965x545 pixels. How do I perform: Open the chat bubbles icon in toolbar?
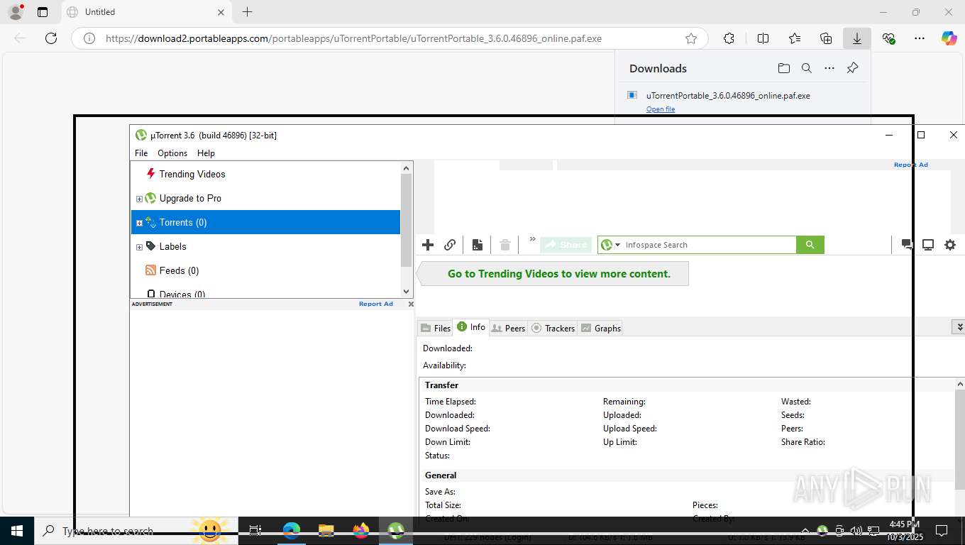point(907,245)
